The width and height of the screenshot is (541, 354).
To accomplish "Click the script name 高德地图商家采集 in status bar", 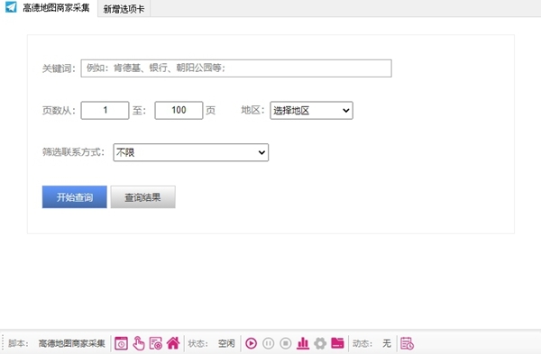I will click(72, 343).
